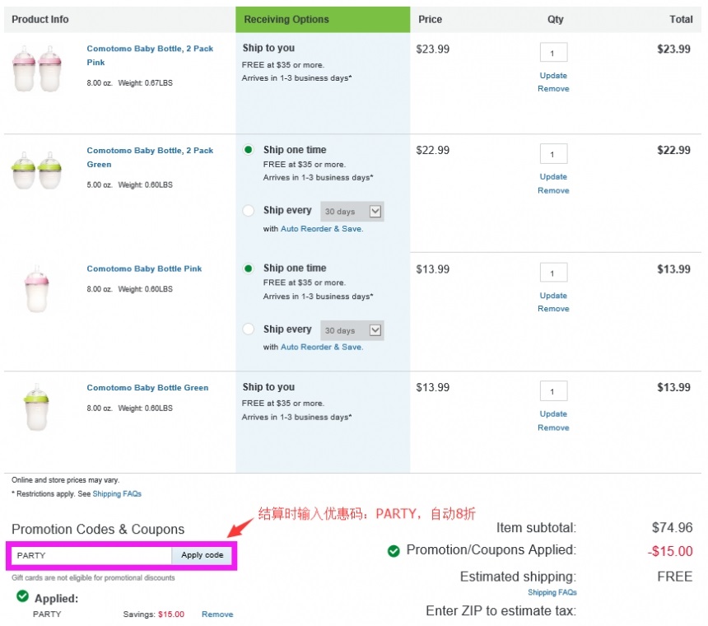Click the promotion code input field
Image resolution: width=708 pixels, height=626 pixels.
pos(91,555)
